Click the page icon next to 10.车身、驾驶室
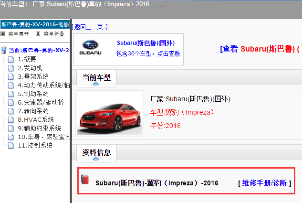 pos(11,137)
